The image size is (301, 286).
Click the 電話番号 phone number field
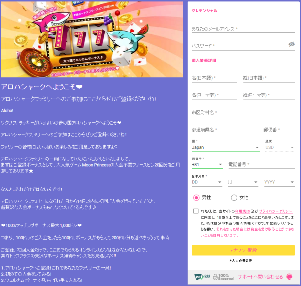coord(262,165)
